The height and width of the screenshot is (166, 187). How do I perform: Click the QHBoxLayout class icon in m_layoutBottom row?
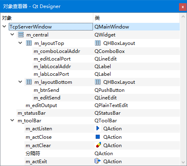coord(98,82)
